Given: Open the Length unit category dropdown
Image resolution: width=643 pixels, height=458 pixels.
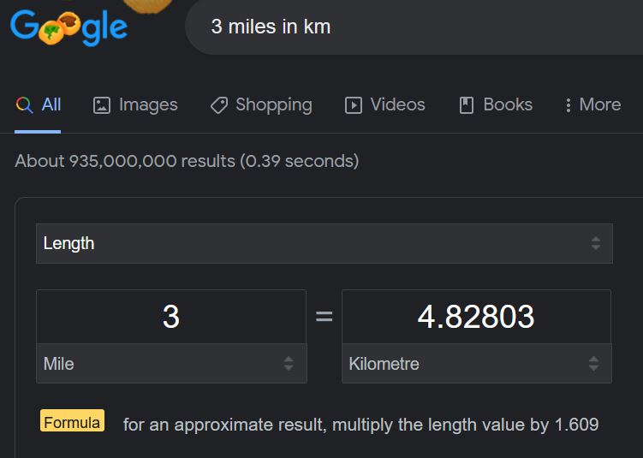Looking at the screenshot, I should [324, 243].
